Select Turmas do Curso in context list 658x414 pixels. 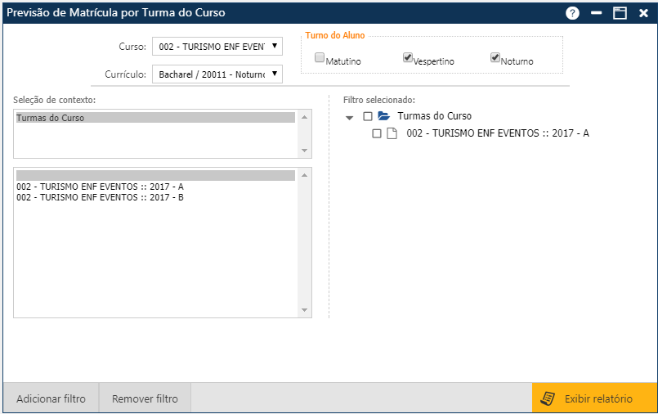[155, 118]
